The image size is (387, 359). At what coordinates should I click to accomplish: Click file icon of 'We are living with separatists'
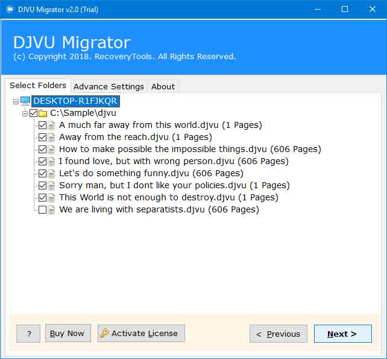pyautogui.click(x=52, y=210)
